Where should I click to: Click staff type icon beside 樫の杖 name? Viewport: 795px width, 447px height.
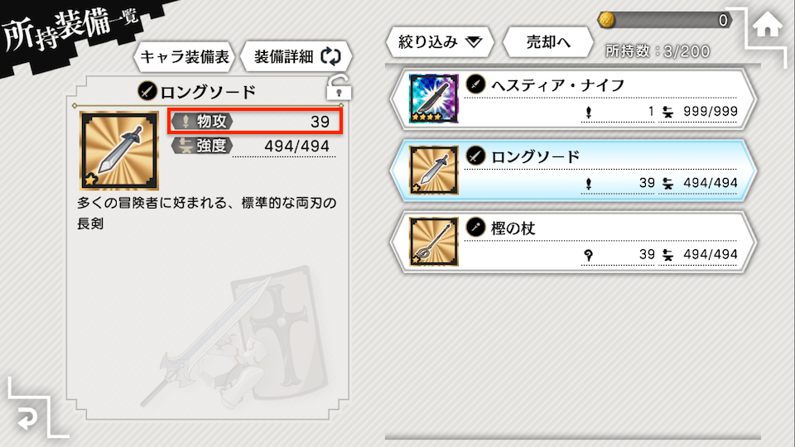tap(475, 227)
